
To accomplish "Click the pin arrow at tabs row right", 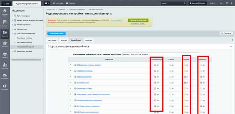I will [x=232, y=40].
